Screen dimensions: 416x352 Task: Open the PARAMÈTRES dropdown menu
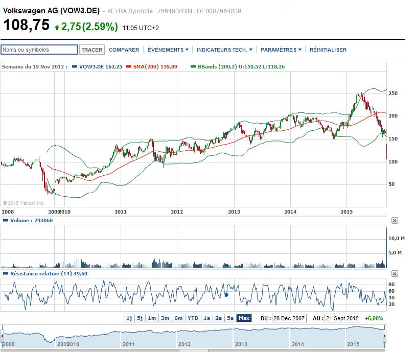coord(281,50)
